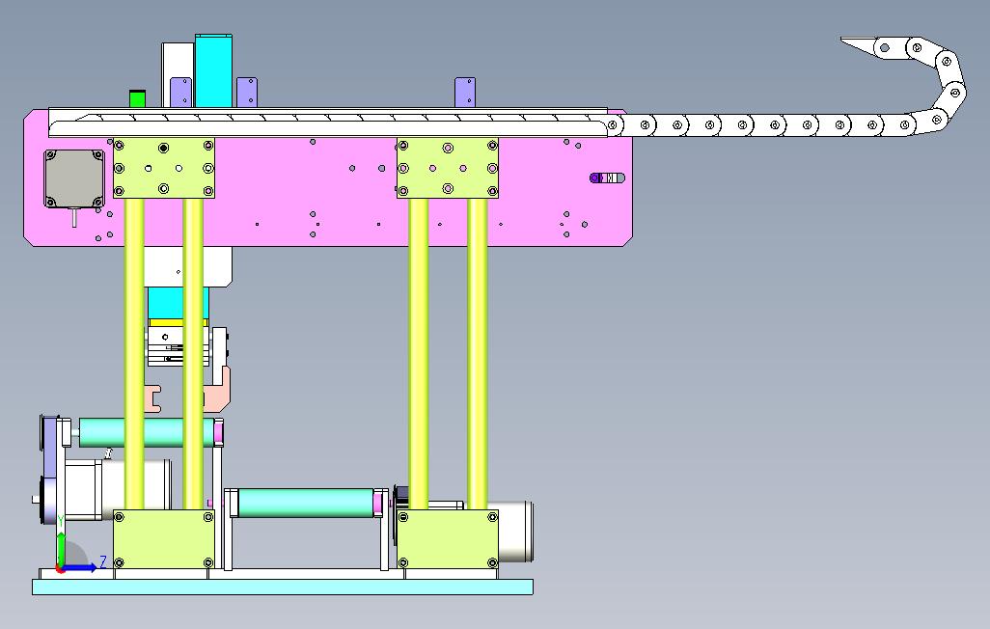Select the green Y axis arrow
This screenshot has height=629, width=990.
click(61, 550)
